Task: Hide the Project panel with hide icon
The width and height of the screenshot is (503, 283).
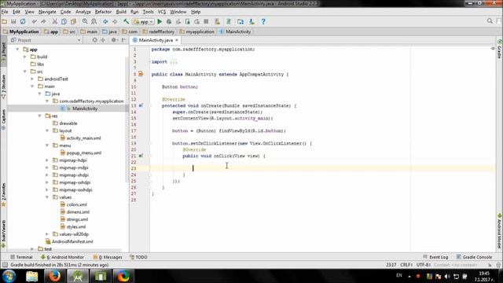Action: 123,40
